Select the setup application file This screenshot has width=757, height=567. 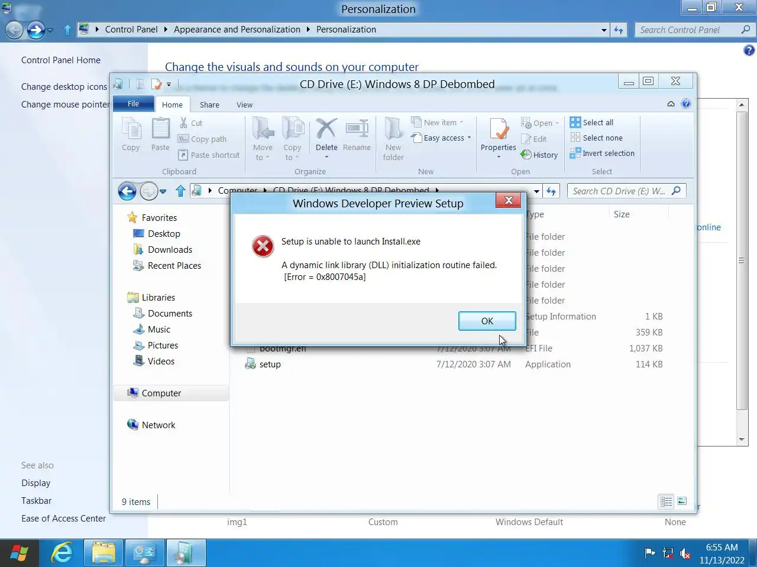pyautogui.click(x=270, y=364)
